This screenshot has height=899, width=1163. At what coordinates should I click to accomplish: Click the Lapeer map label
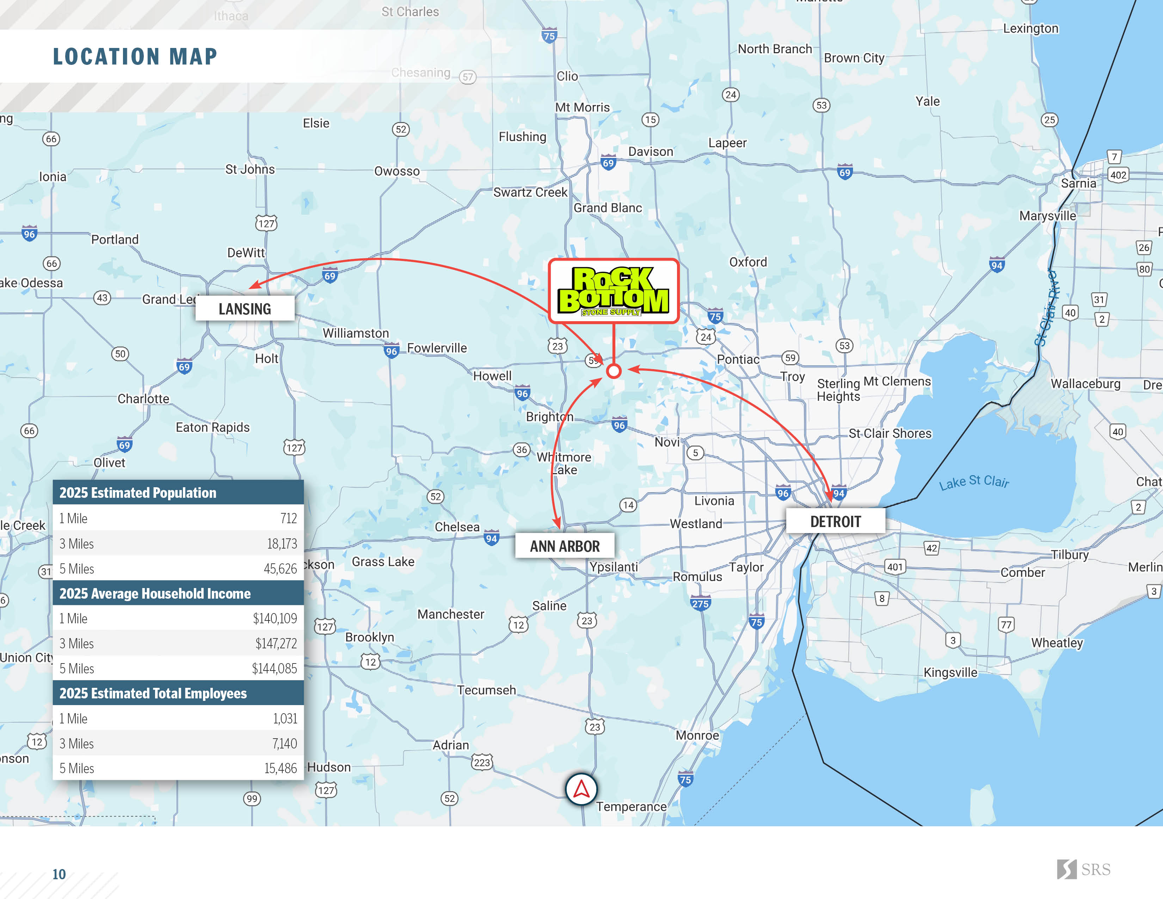tap(727, 143)
